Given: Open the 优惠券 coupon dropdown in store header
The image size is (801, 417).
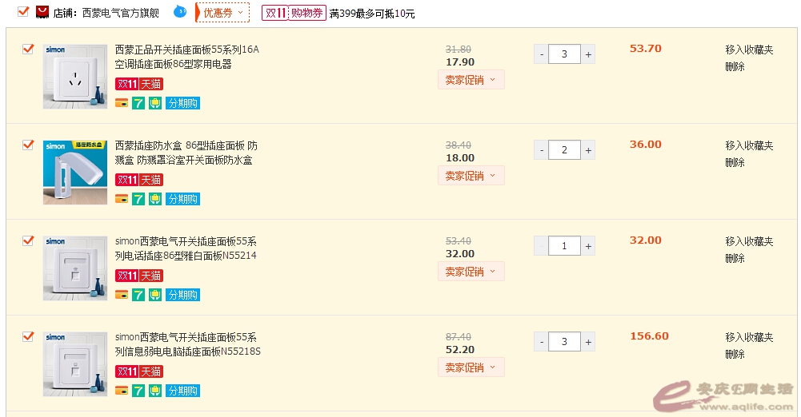Looking at the screenshot, I should (222, 13).
